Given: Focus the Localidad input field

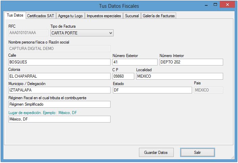Looking at the screenshot, I should [180, 76].
